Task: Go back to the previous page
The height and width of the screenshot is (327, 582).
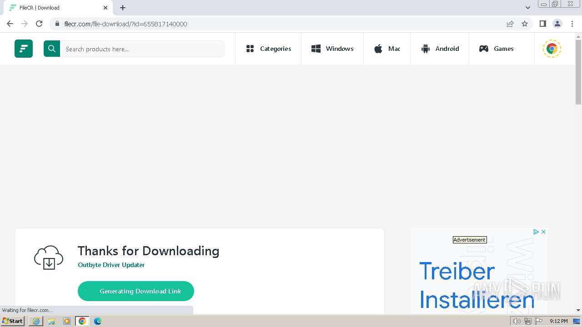Action: tap(10, 24)
